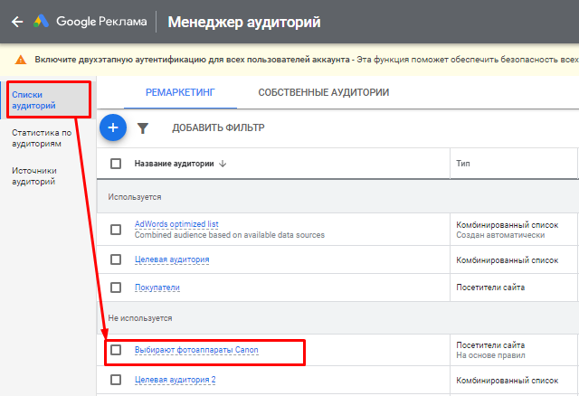Click Добавить фильтр button

218,128
